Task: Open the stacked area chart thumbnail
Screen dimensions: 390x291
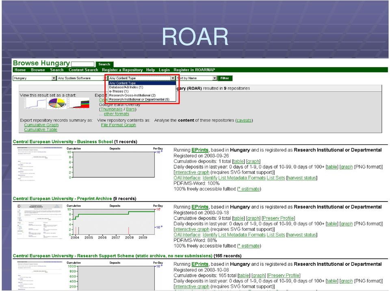Action: coord(78,103)
